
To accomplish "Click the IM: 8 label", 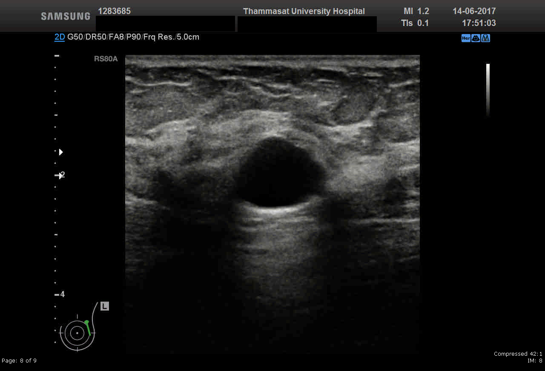I will tap(535, 361).
